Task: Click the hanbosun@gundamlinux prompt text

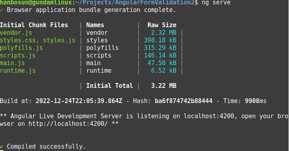Action: tap(36, 2)
